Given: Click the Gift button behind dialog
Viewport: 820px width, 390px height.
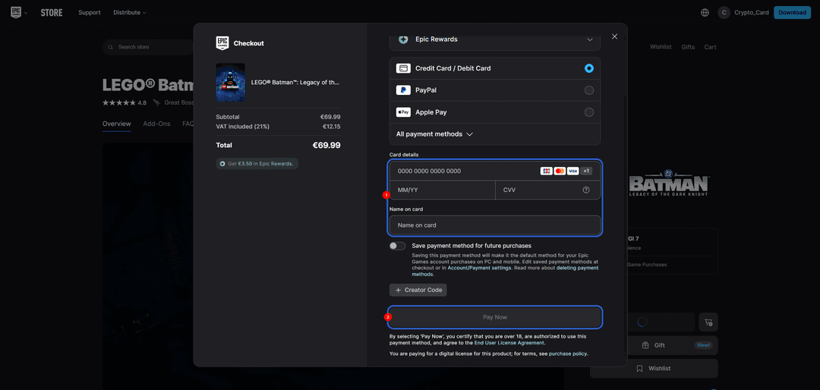Looking at the screenshot, I should 654,345.
